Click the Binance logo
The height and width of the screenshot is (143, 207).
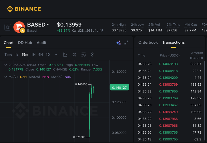(24, 9)
